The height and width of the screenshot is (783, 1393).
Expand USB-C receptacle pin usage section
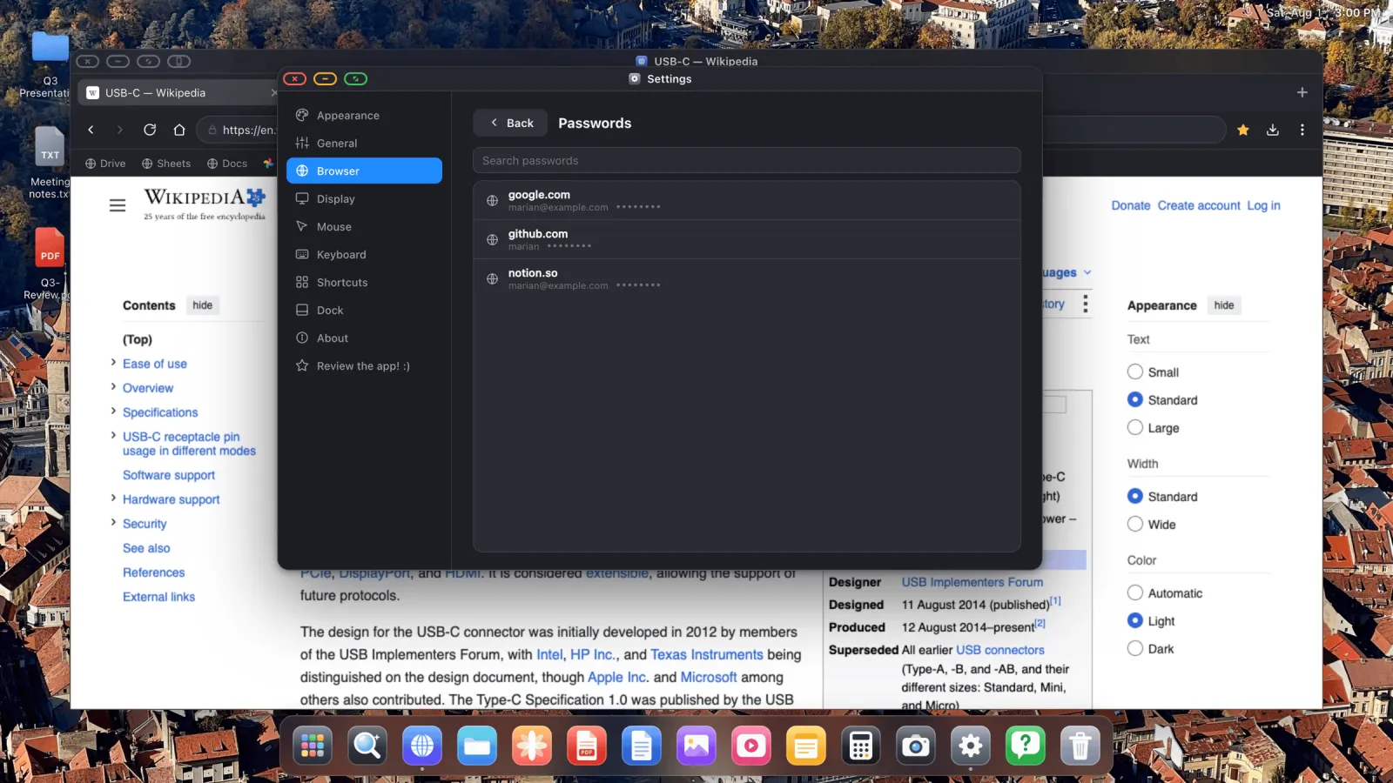coord(113,435)
